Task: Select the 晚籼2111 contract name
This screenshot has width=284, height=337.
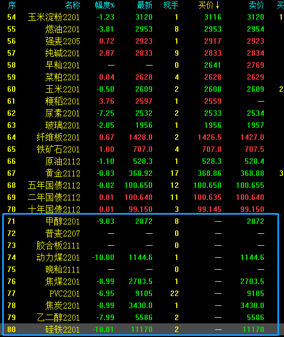Action: (62, 269)
